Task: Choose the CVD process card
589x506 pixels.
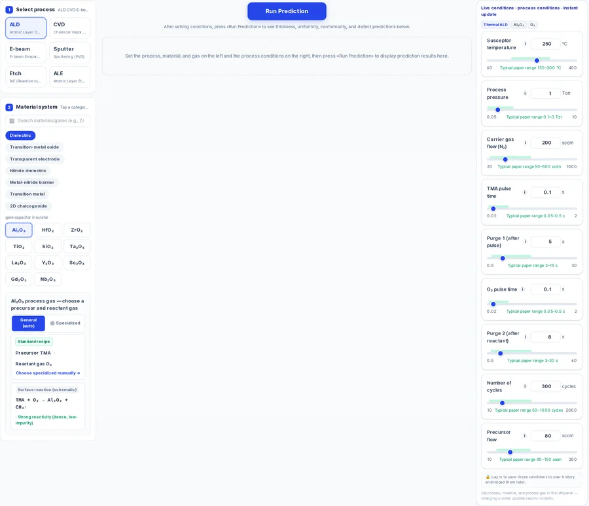Action: pyautogui.click(x=69, y=27)
